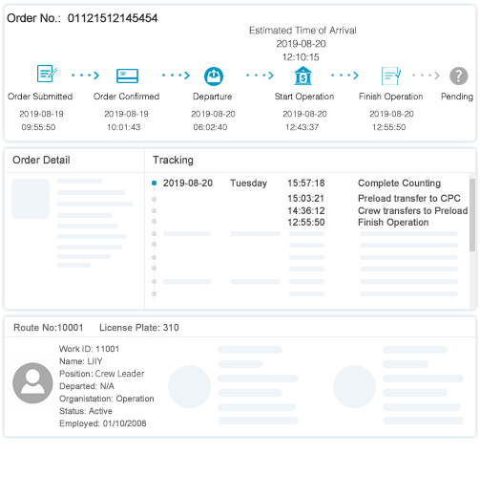Click the Route No:10001 label
480x498 pixels.
(x=49, y=328)
